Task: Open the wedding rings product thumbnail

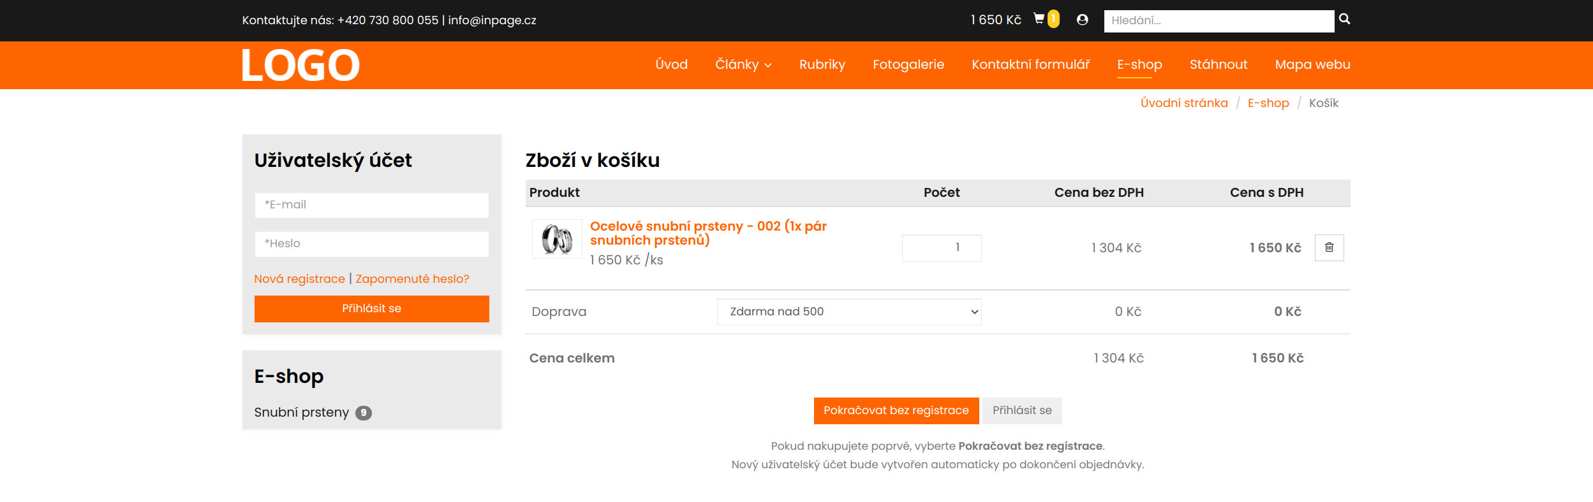Action: [x=557, y=240]
